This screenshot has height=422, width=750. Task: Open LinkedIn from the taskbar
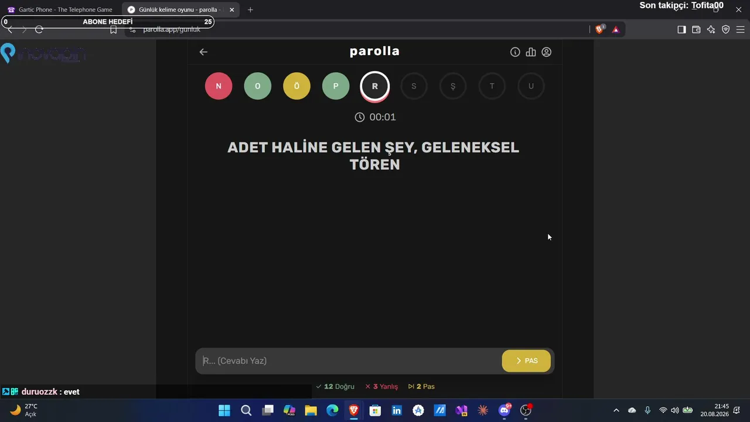point(397,410)
